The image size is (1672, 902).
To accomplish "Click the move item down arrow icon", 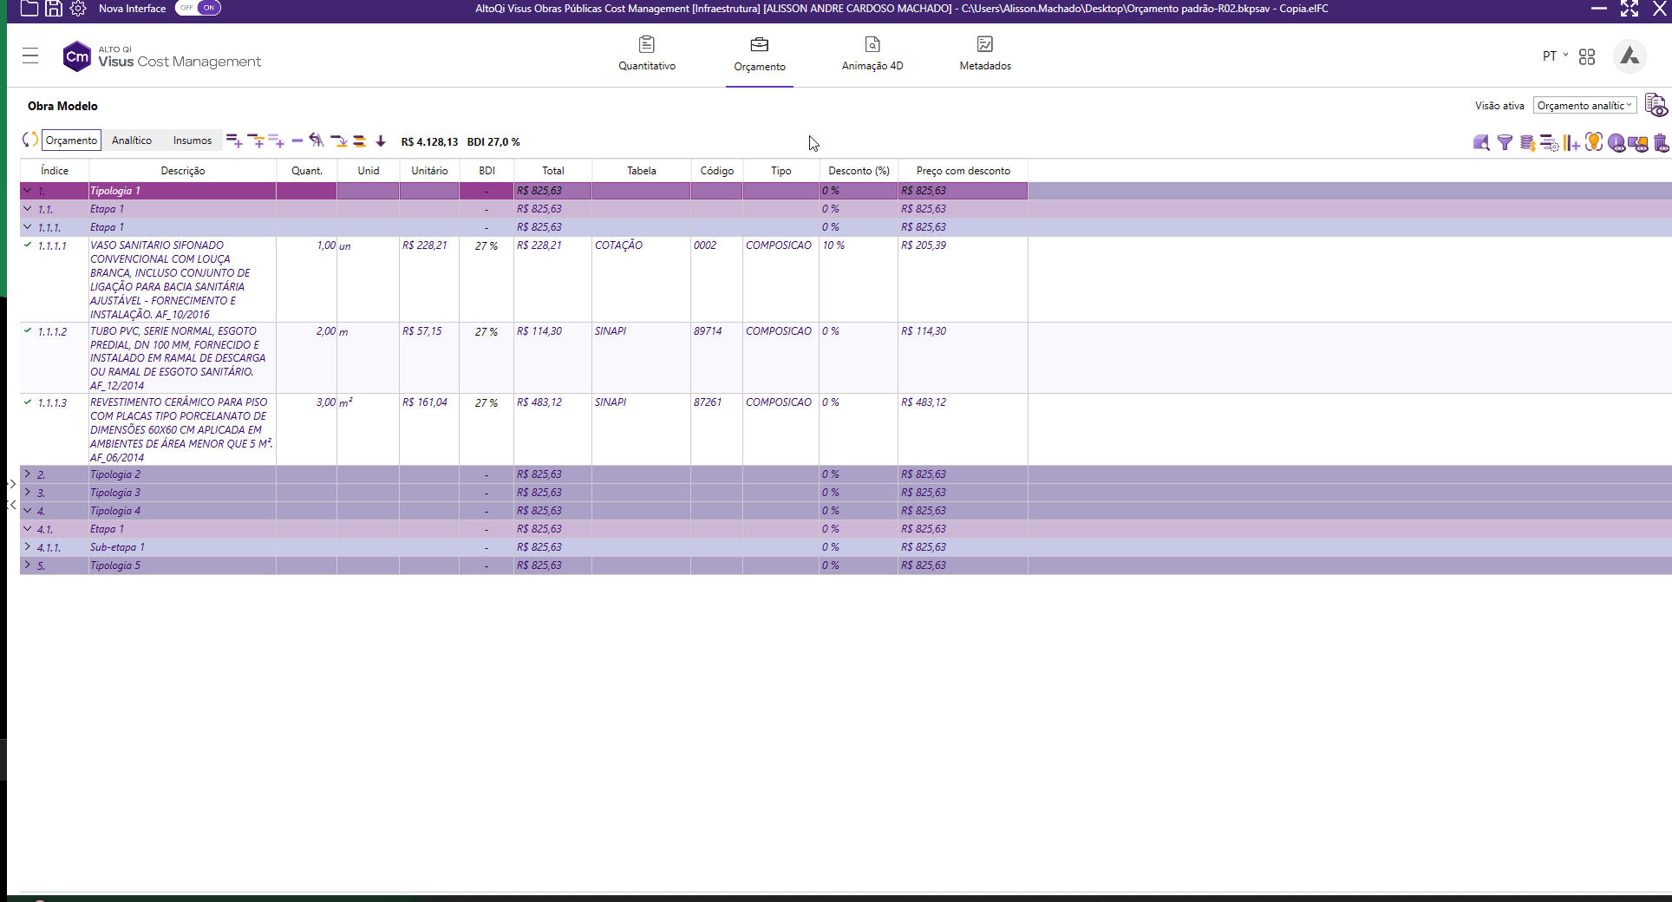I will [x=381, y=141].
